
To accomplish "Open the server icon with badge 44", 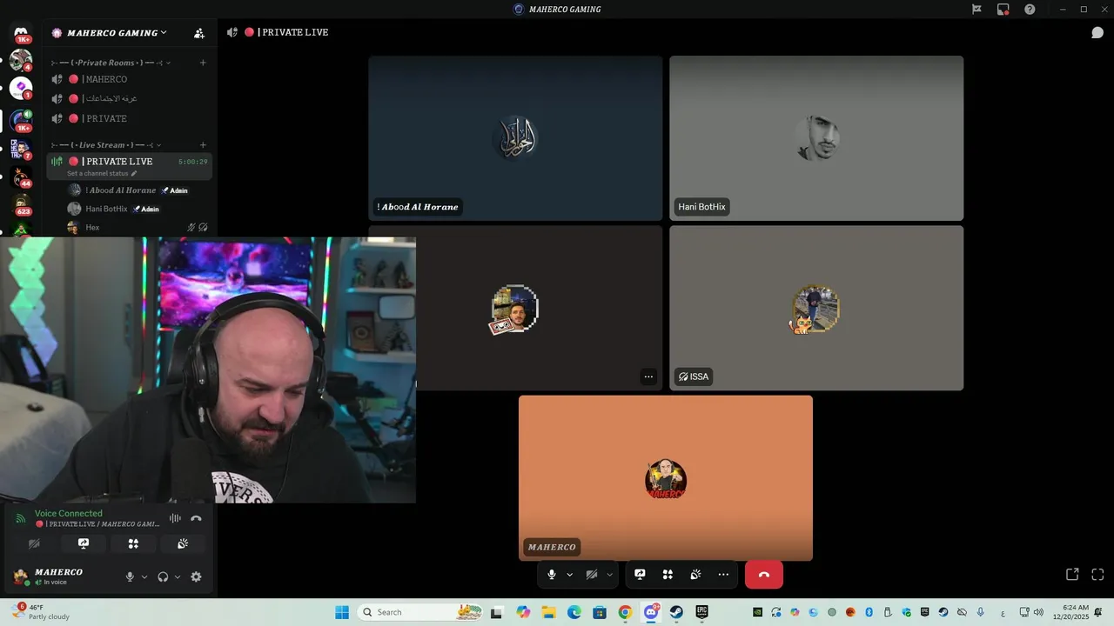I will (x=21, y=176).
